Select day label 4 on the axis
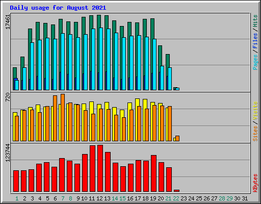Image resolution: width=261 pixels, height=204 pixels. coord(40,198)
